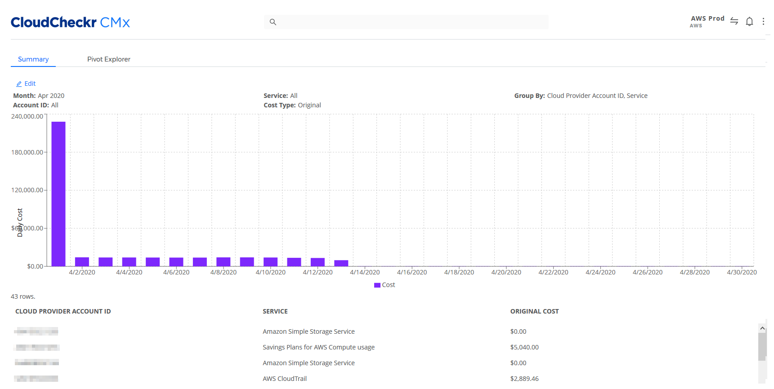Screen dimensions: 774x389
Task: Click the Cost legend label
Action: 389,285
